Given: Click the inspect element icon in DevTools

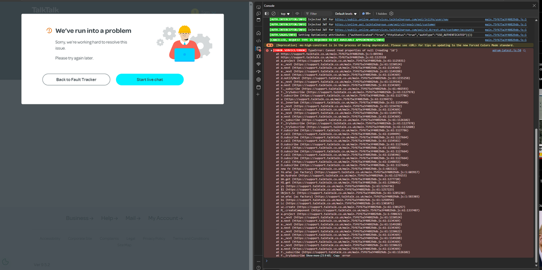Looking at the screenshot, I should [x=258, y=7].
